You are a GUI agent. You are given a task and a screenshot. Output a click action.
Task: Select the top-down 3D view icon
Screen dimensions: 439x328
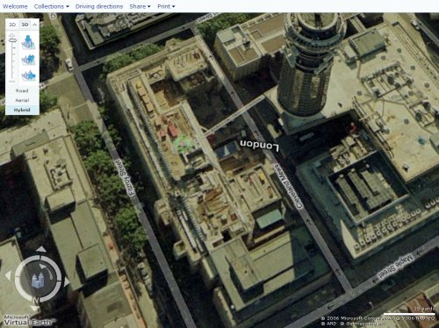coord(28,42)
